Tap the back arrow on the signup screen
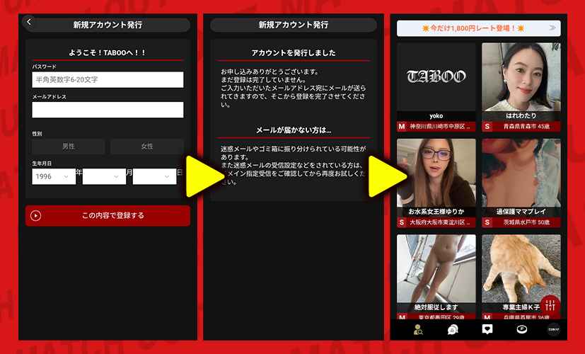 [x=29, y=23]
